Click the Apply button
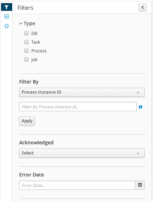 [x=27, y=121]
